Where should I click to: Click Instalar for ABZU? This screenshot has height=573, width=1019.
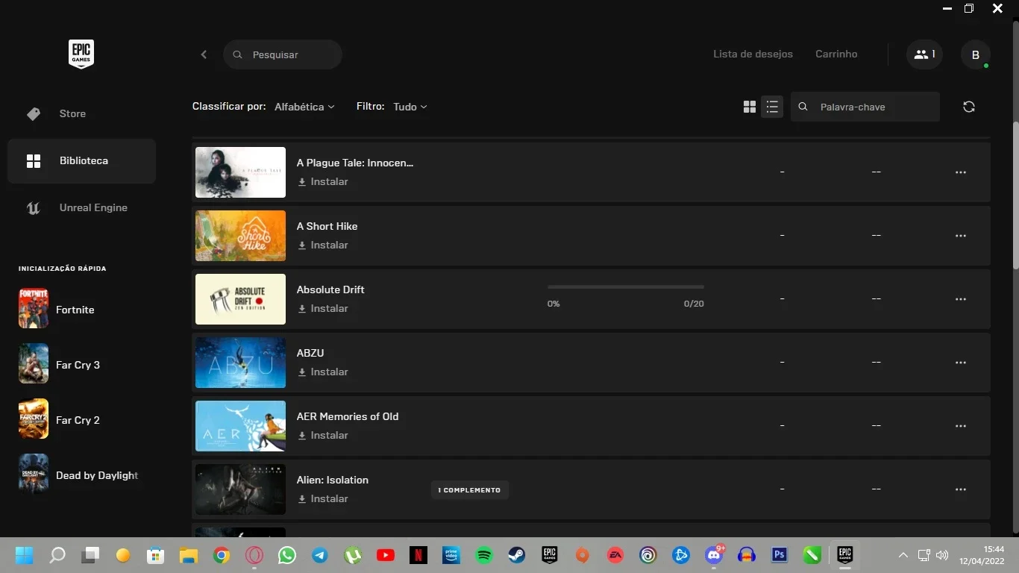pos(323,372)
